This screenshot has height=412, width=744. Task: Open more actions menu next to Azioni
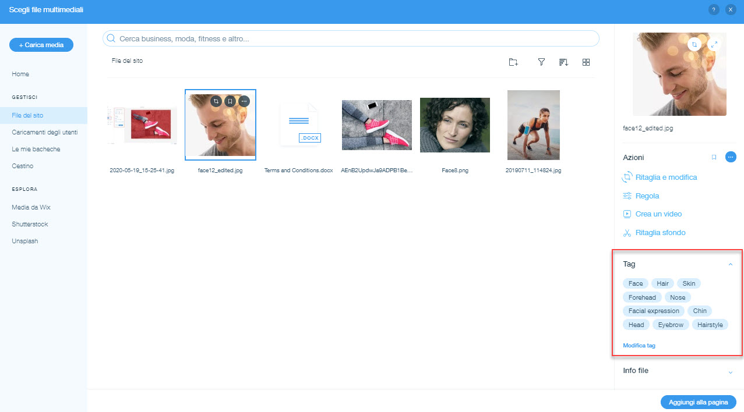click(731, 157)
